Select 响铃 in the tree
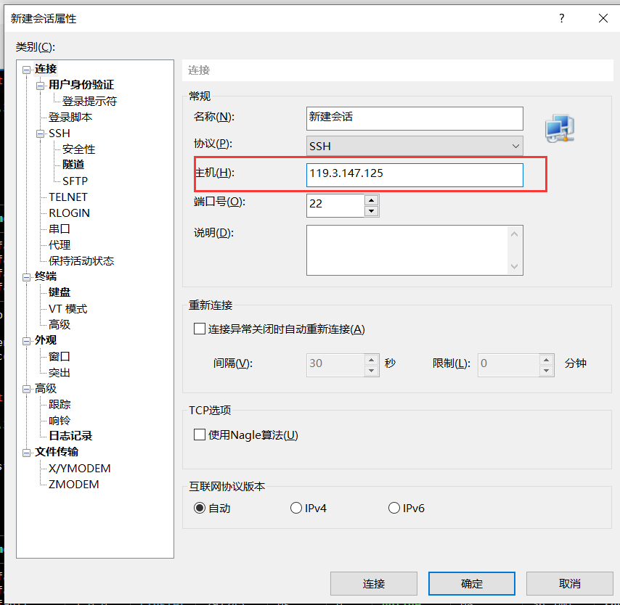620x605 pixels. pos(60,421)
